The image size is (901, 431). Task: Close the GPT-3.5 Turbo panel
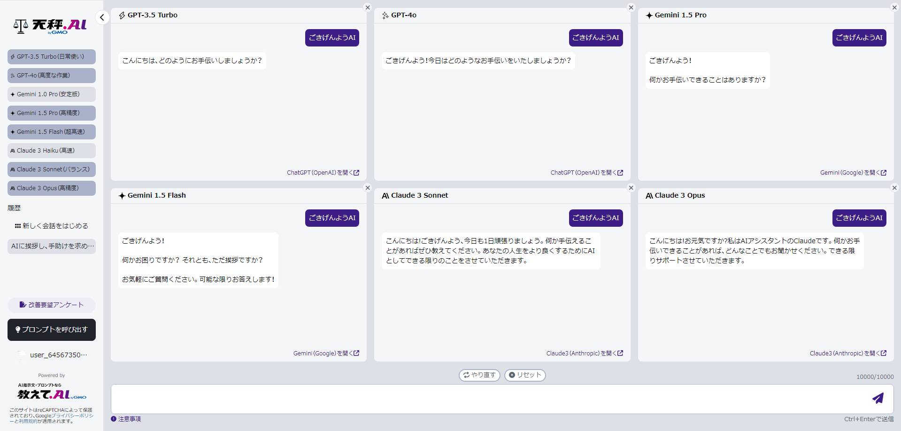[368, 8]
